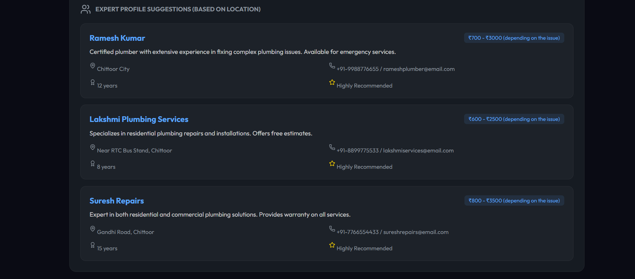Screen dimensions: 635x279
Task: Select the Suresh Repairs profile title
Action: [x=117, y=201]
